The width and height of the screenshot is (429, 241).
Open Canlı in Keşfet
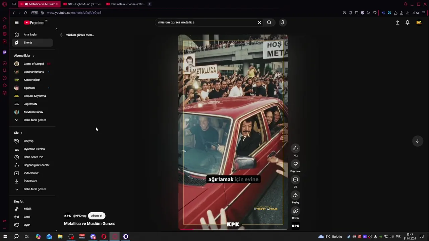32,217
